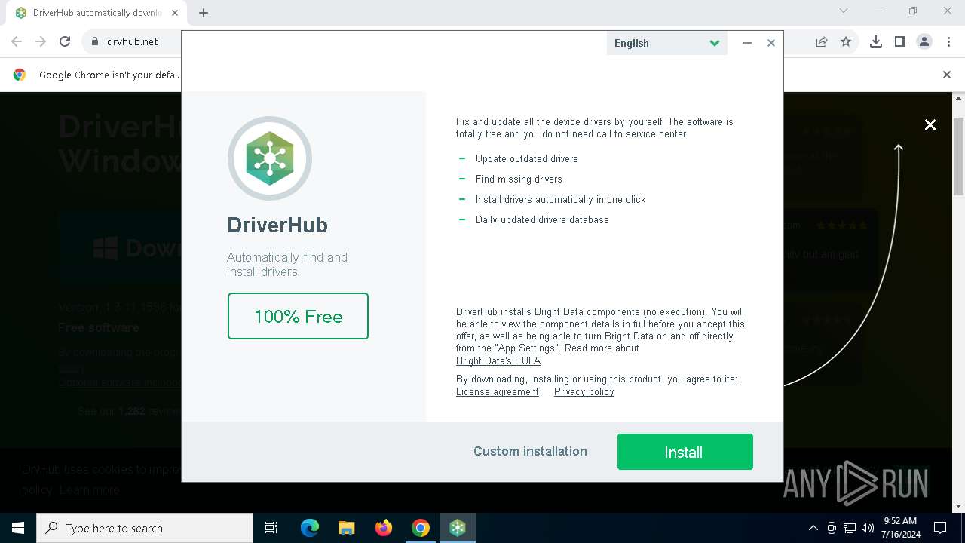Click "Daily updated drivers database" text
The height and width of the screenshot is (543, 965).
click(x=542, y=219)
